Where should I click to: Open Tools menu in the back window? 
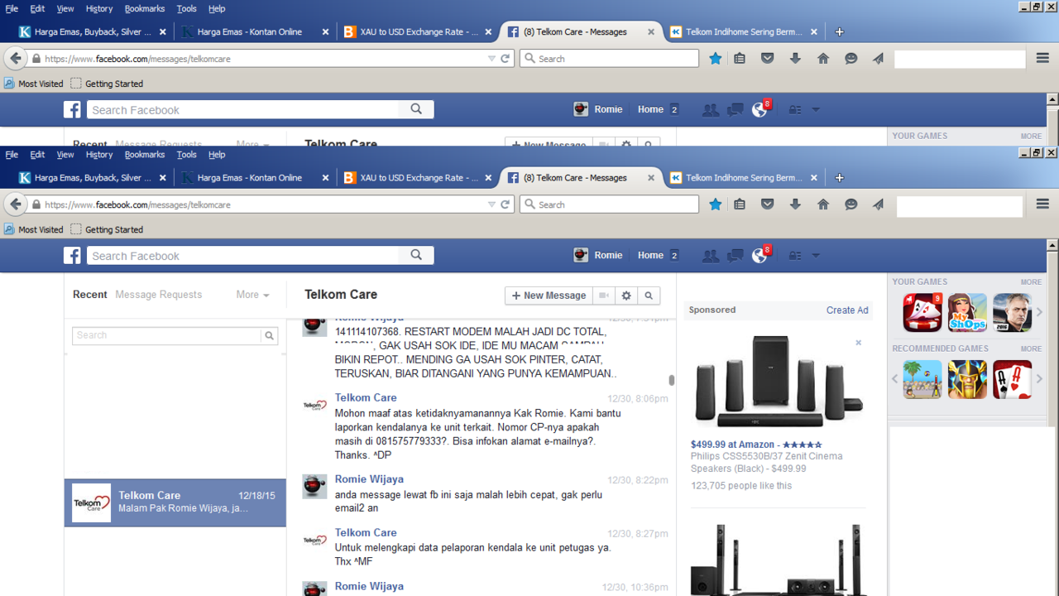click(x=187, y=8)
